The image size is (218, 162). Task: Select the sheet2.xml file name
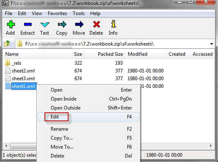[x=23, y=71]
